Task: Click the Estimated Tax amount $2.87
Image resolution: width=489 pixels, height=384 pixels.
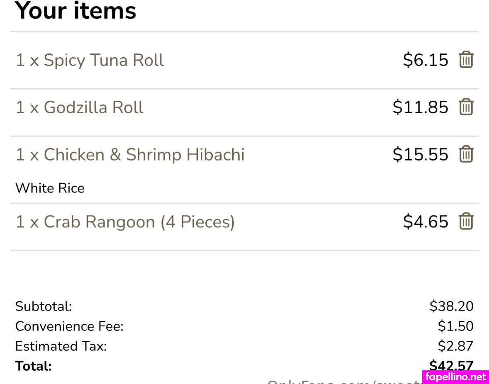Action: click(455, 346)
